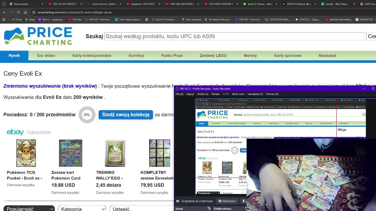Open W sklepie Eneba bookmark
The height and width of the screenshot is (211, 376).
pos(217,20)
